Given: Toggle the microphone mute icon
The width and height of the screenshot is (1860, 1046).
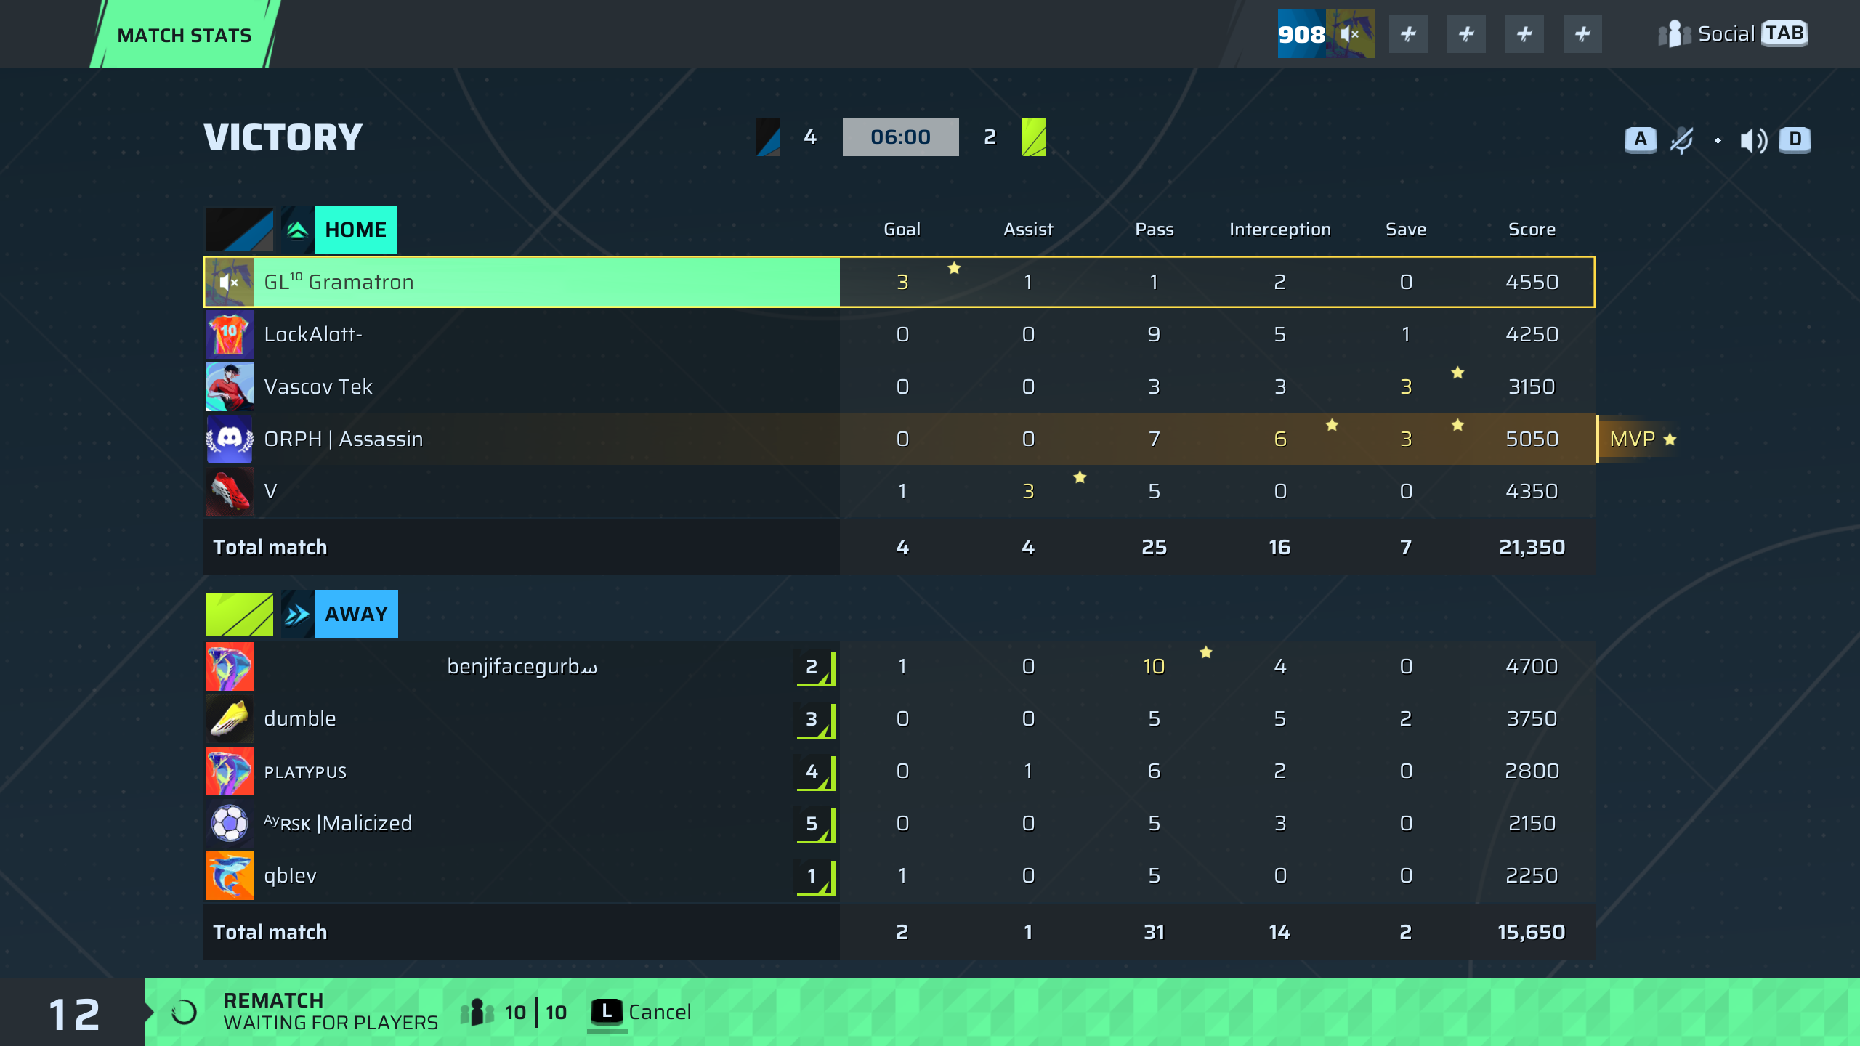Looking at the screenshot, I should (1681, 140).
